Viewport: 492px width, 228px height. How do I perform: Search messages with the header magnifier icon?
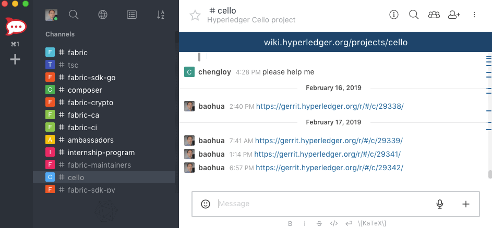point(414,15)
